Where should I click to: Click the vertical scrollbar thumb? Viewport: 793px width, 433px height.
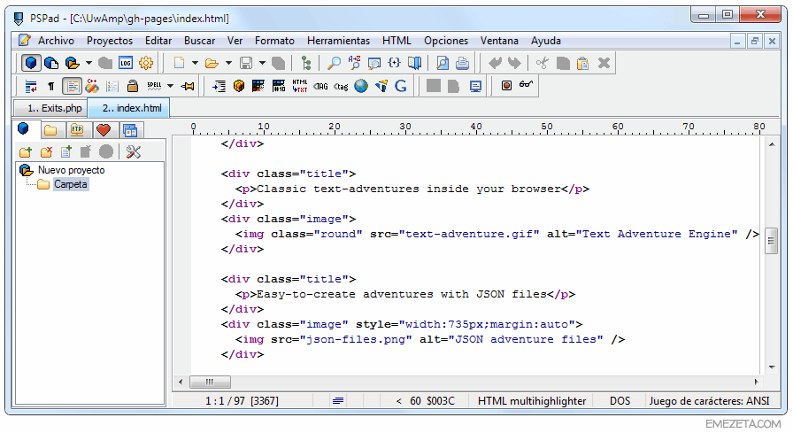(771, 241)
